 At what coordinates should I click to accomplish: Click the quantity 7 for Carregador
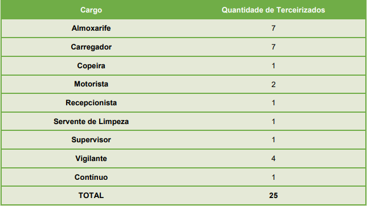tap(273, 47)
